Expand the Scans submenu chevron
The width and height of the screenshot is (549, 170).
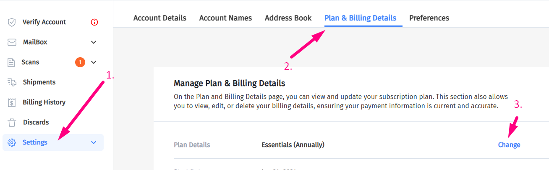pos(94,62)
